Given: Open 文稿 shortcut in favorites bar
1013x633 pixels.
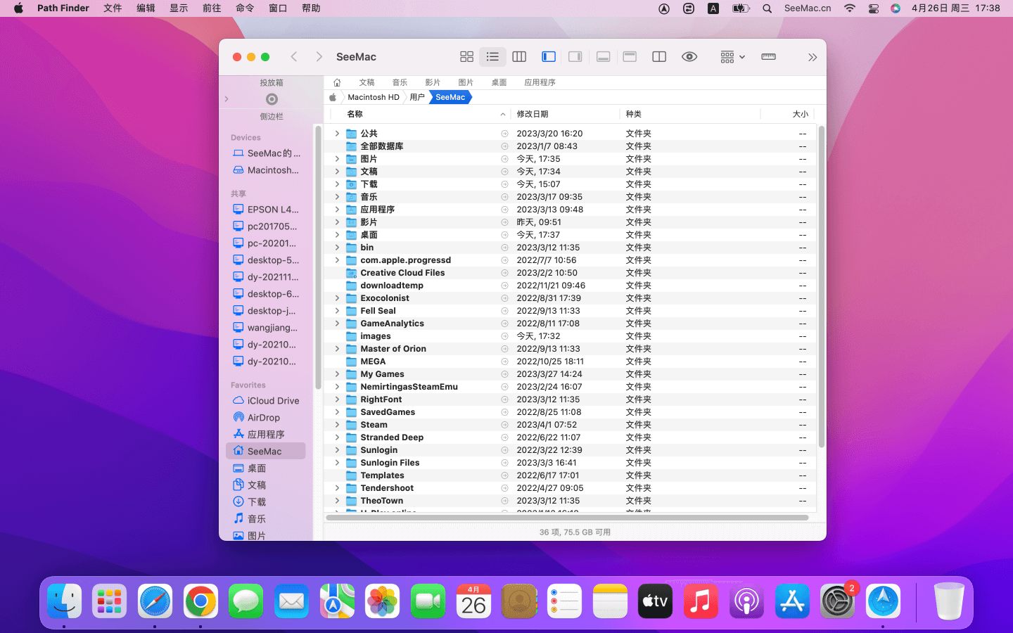Looking at the screenshot, I should (x=367, y=82).
